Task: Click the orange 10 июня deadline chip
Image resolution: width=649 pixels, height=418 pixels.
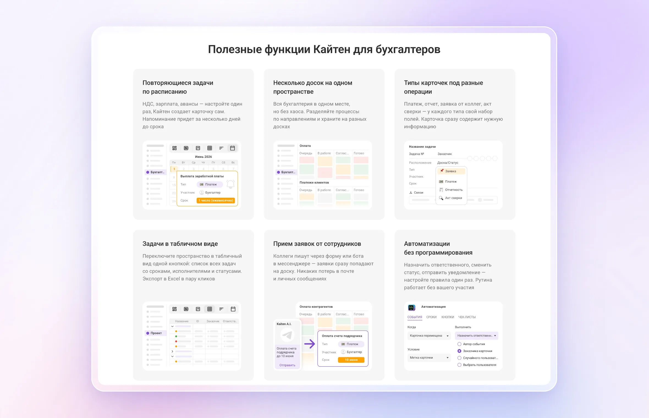Action: [351, 360]
